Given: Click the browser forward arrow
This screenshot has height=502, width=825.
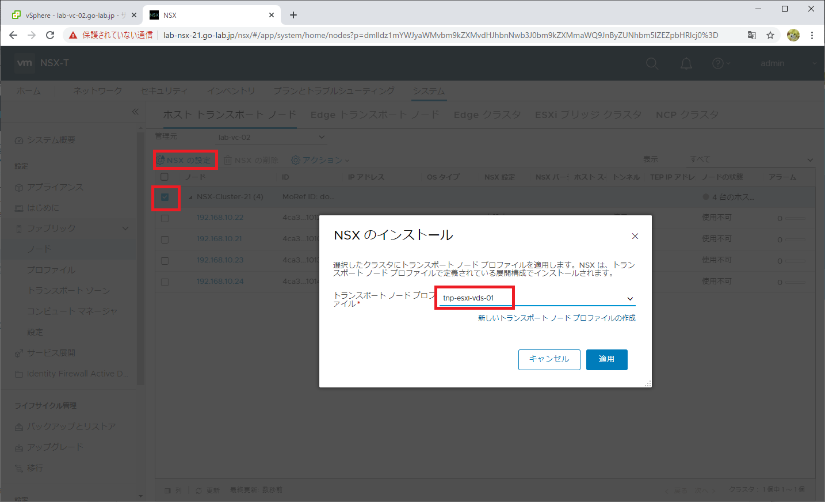Looking at the screenshot, I should (32, 35).
